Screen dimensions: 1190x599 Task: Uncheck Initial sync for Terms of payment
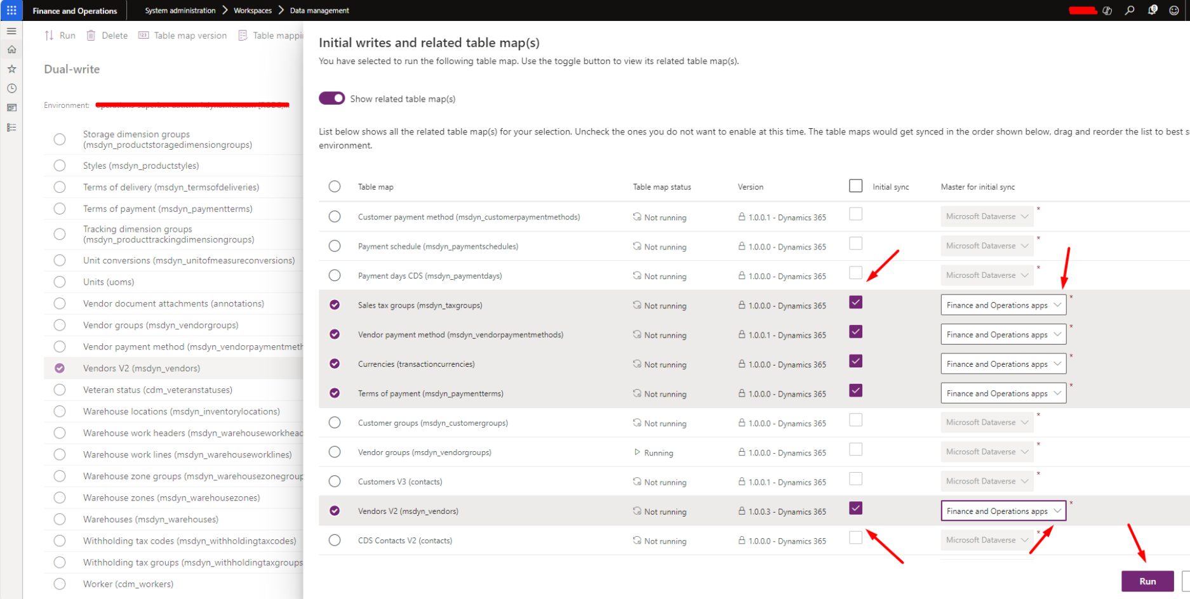[x=855, y=390]
